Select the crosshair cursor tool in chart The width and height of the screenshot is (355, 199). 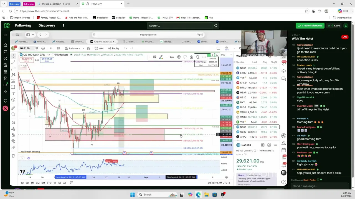click(13, 56)
